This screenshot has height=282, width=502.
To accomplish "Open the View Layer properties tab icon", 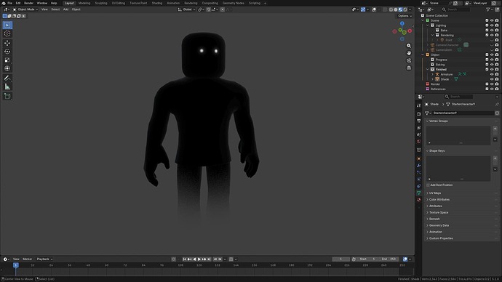I will [x=419, y=128].
